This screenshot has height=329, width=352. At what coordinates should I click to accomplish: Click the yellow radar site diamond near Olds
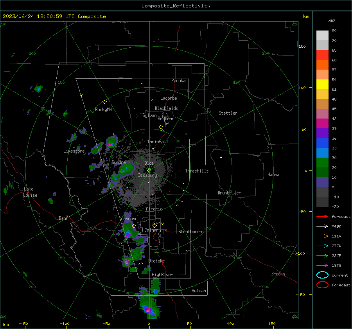(149, 170)
